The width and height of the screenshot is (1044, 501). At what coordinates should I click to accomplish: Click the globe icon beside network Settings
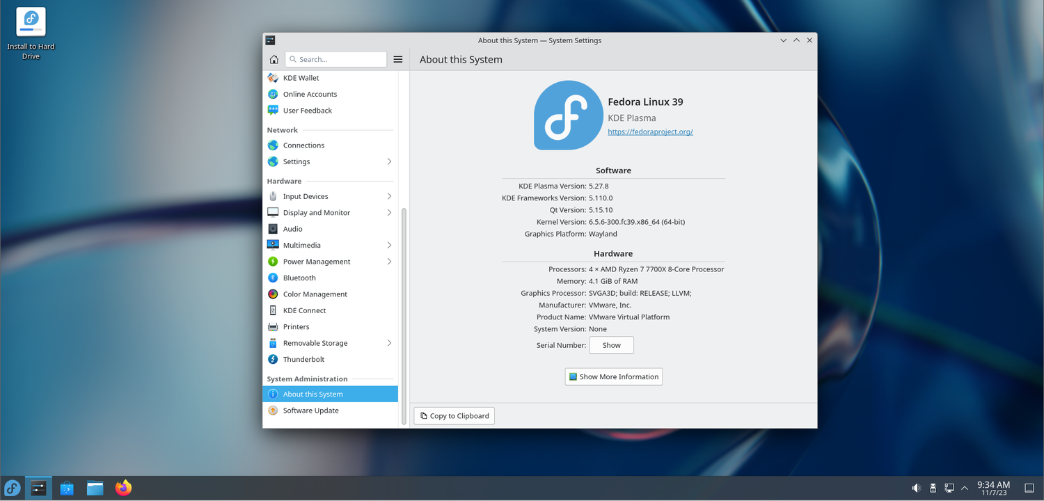click(x=273, y=161)
